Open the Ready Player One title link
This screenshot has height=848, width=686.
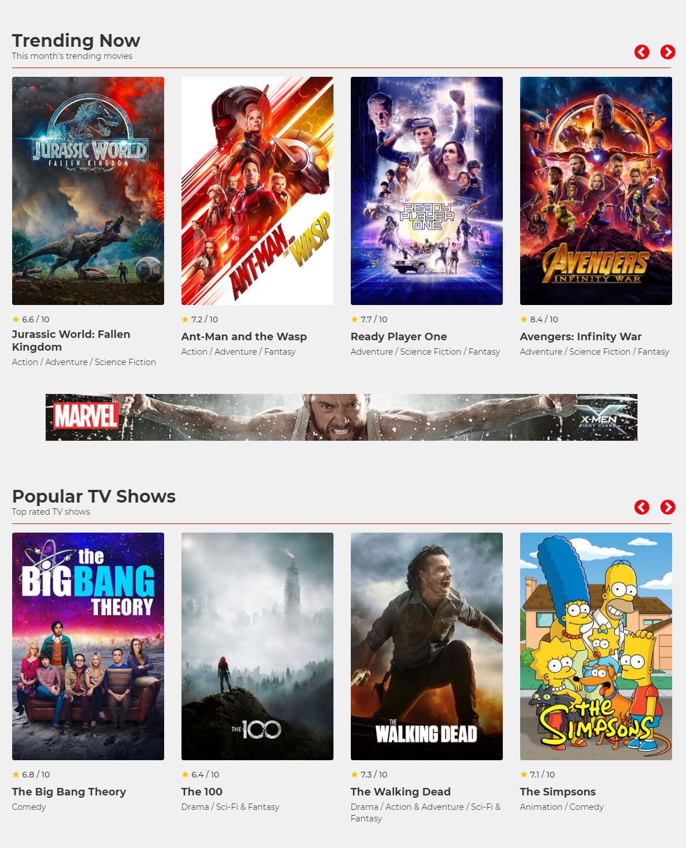(399, 336)
